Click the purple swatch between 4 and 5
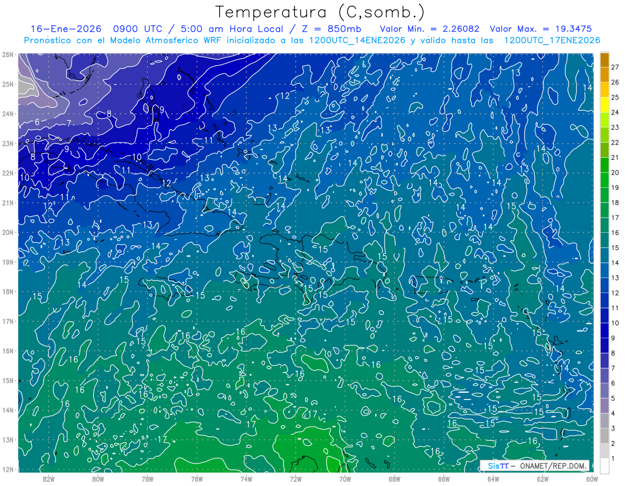This screenshot has width=629, height=486. pos(604,406)
